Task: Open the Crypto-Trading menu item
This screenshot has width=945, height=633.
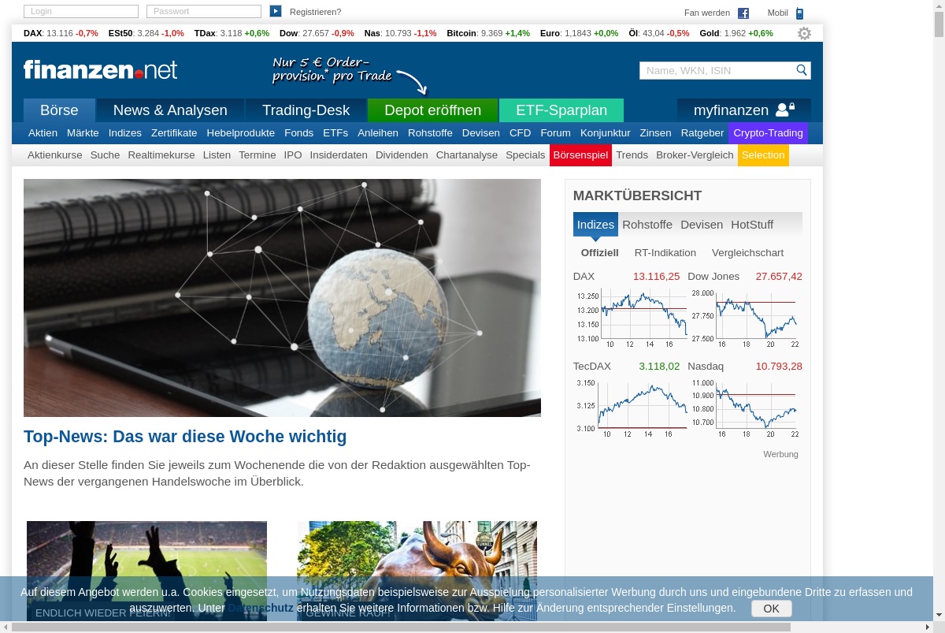Action: pyautogui.click(x=768, y=133)
